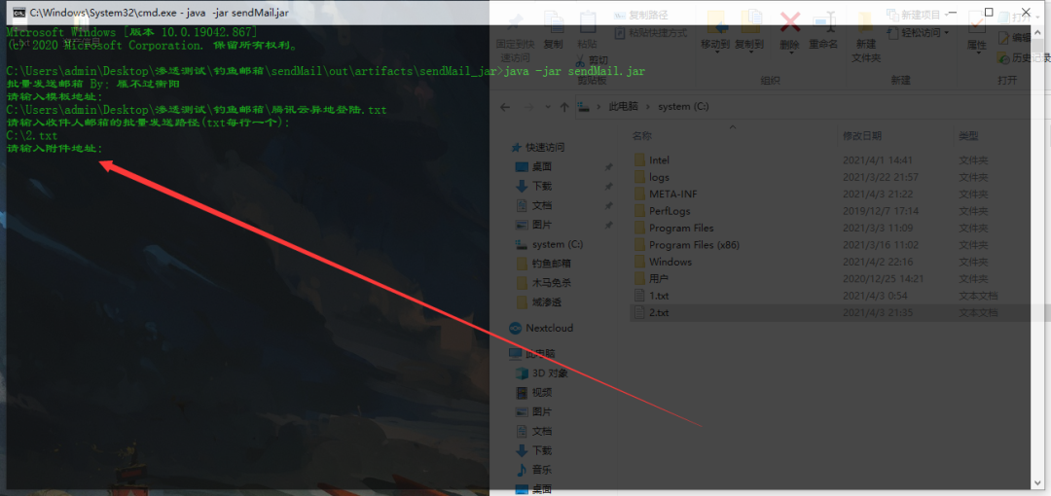1051x496 pixels.
Task: Select 音乐 under 此电脑
Action: point(533,470)
